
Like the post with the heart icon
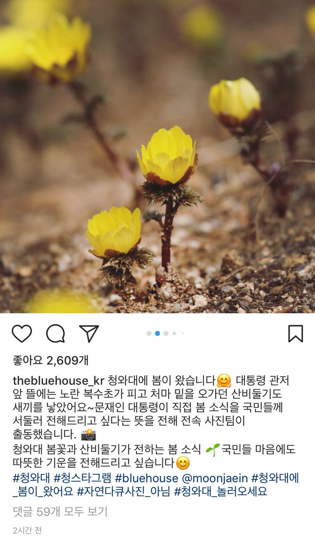tap(22, 334)
